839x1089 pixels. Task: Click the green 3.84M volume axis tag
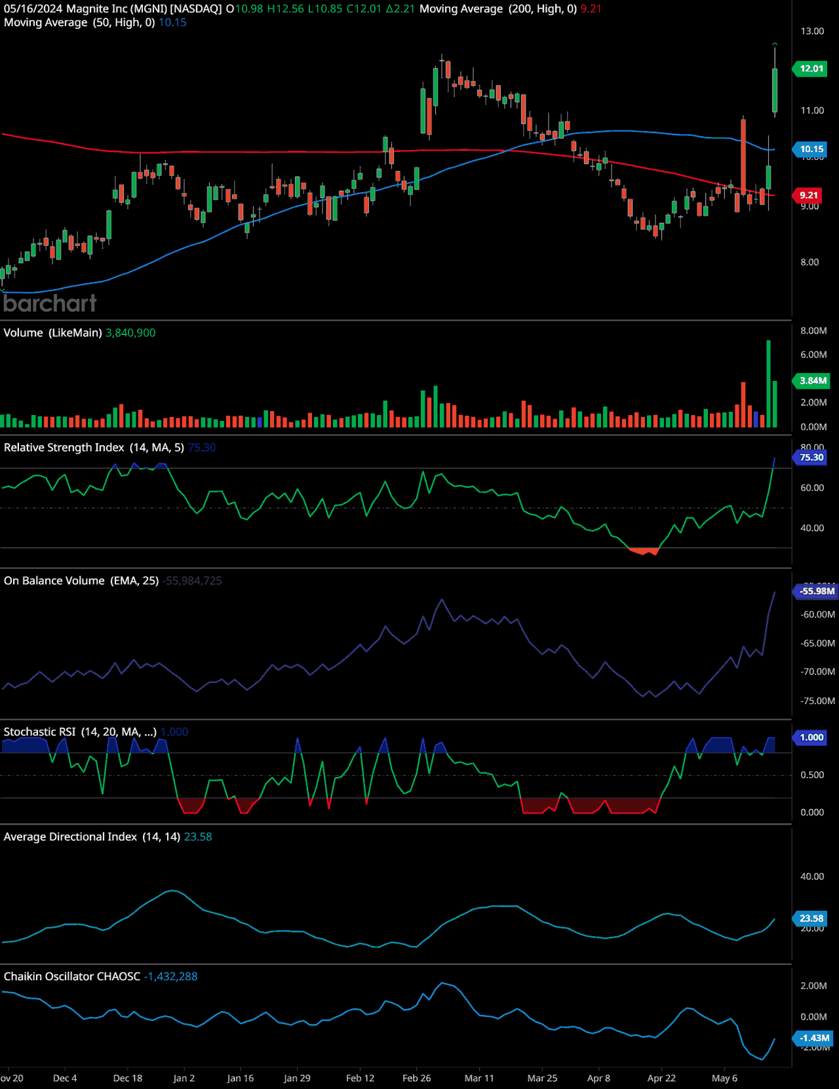[813, 381]
